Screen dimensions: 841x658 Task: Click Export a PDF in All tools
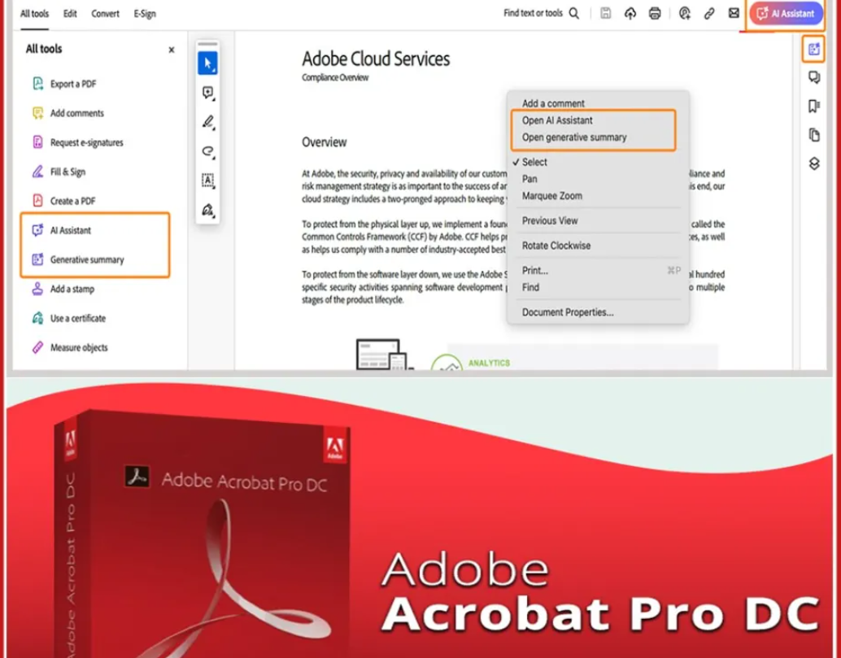[x=73, y=84]
